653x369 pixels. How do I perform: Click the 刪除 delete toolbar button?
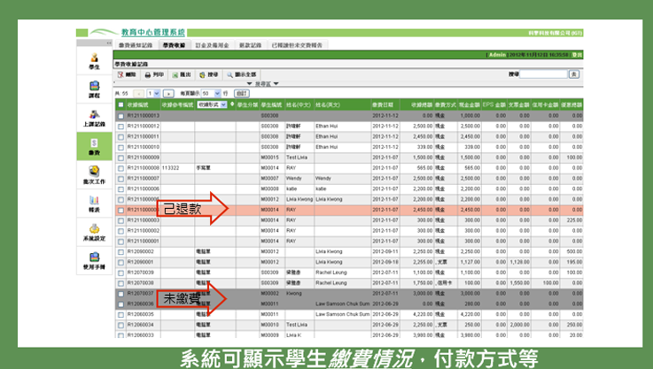click(x=127, y=75)
